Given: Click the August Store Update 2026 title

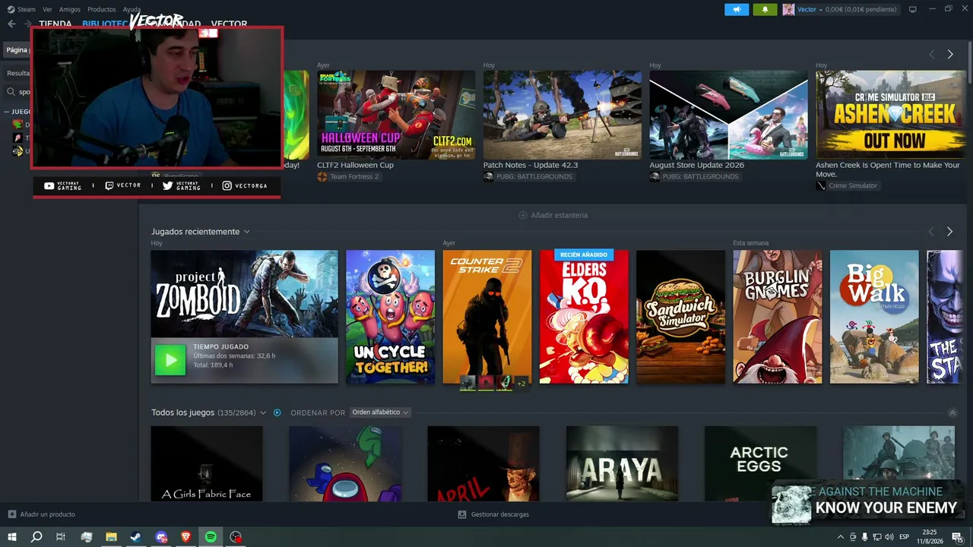Looking at the screenshot, I should (697, 165).
